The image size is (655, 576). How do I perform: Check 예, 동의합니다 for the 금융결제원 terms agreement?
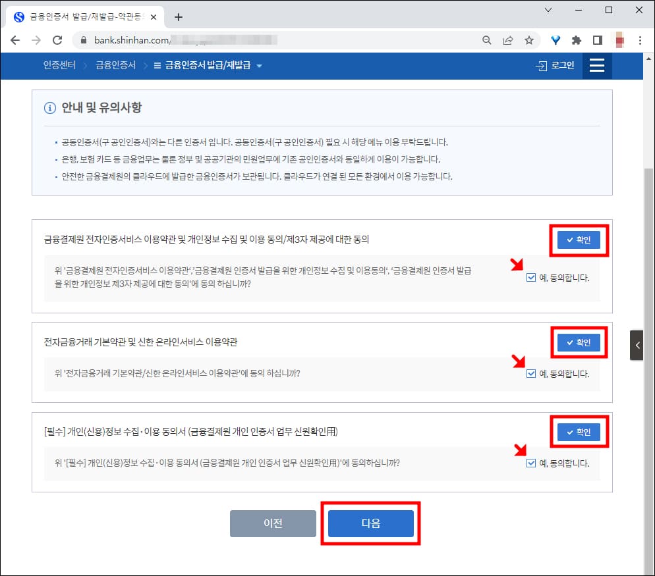tap(531, 277)
